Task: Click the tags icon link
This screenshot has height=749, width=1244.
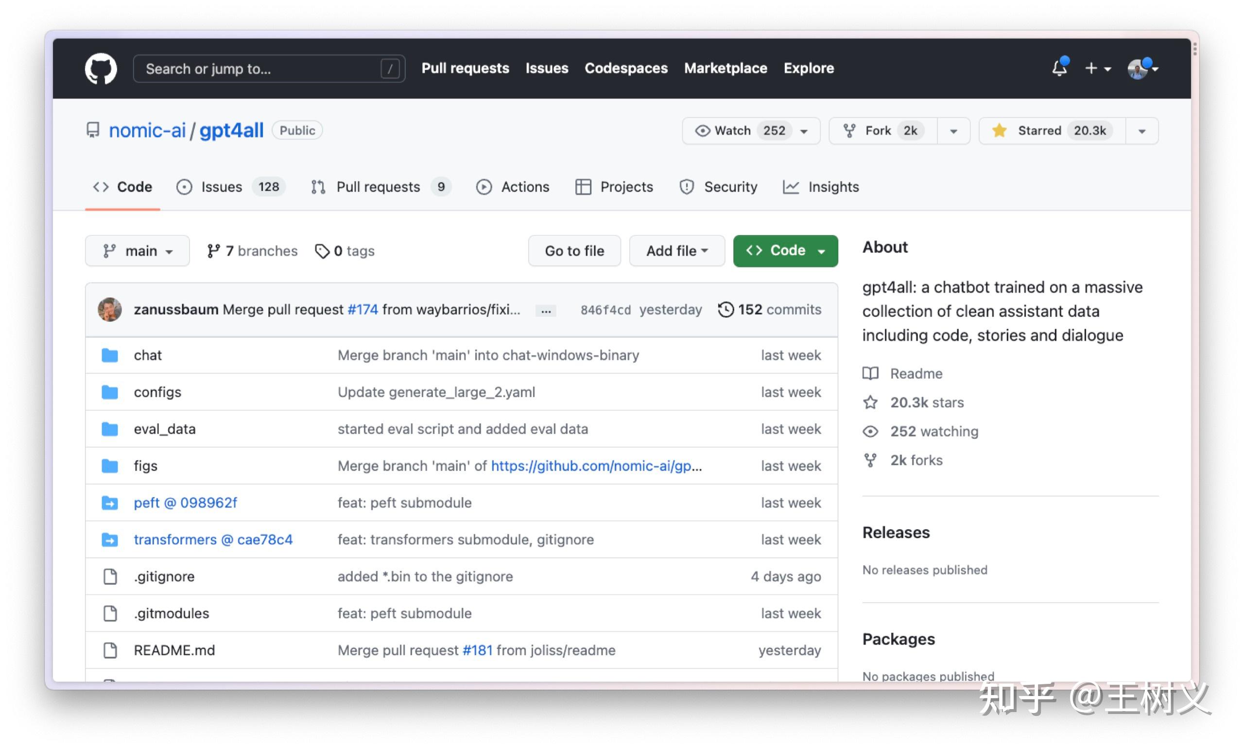Action: (321, 251)
